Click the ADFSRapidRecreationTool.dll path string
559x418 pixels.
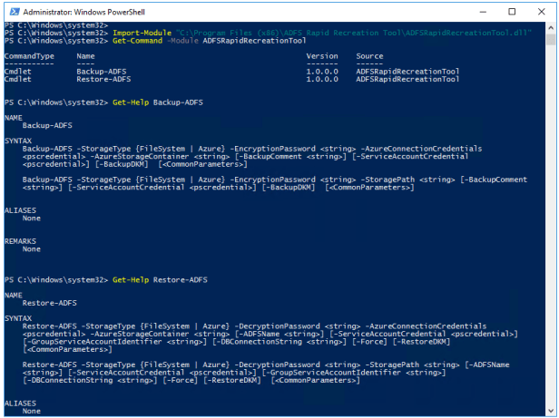pyautogui.click(x=354, y=33)
